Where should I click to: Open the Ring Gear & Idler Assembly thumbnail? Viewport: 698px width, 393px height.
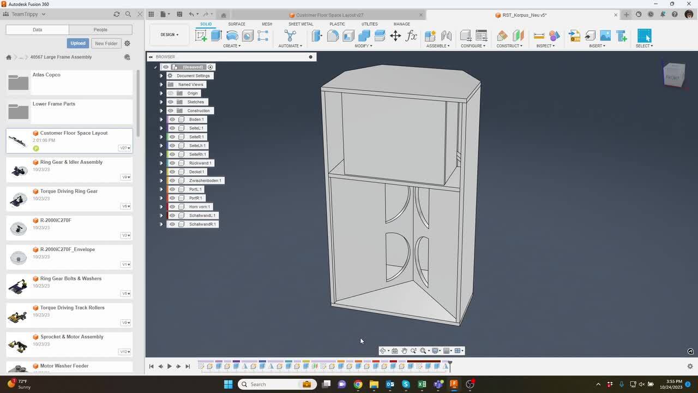tap(19, 170)
